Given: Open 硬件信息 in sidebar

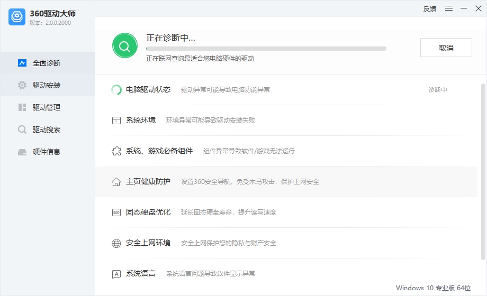Looking at the screenshot, I should (x=47, y=152).
